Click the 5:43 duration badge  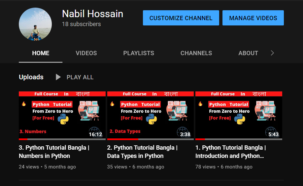click(273, 134)
